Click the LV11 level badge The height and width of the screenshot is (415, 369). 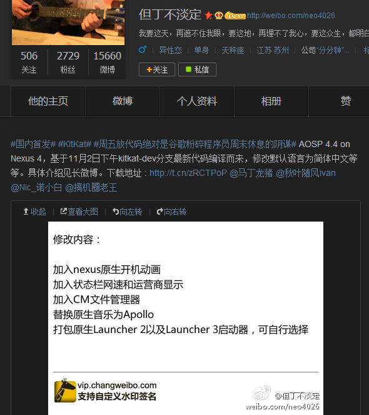pos(235,16)
